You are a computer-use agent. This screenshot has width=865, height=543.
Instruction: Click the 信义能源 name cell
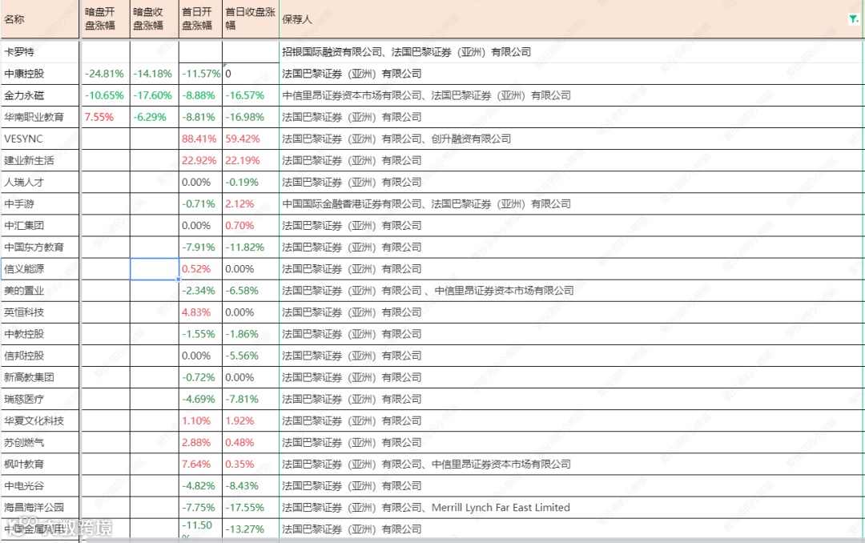point(40,269)
